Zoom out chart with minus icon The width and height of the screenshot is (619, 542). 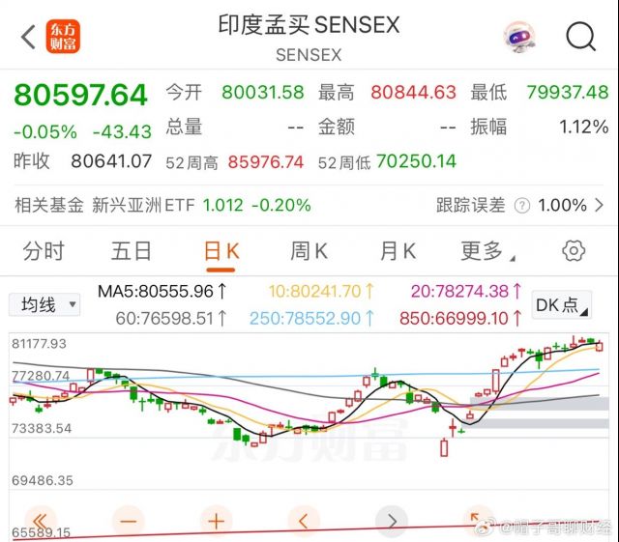(x=129, y=522)
